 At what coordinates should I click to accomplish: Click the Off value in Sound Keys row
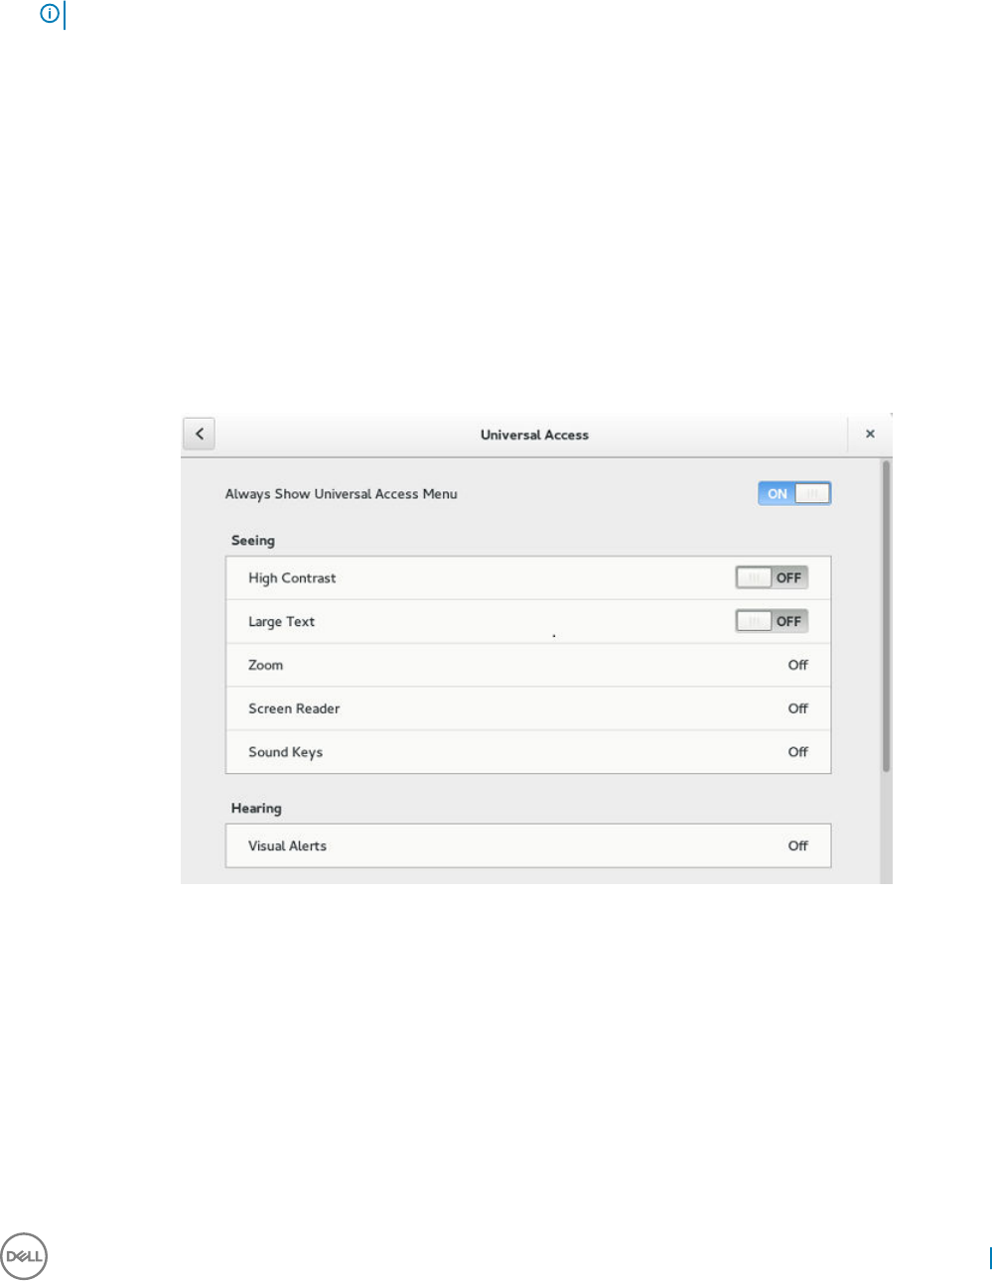click(798, 752)
